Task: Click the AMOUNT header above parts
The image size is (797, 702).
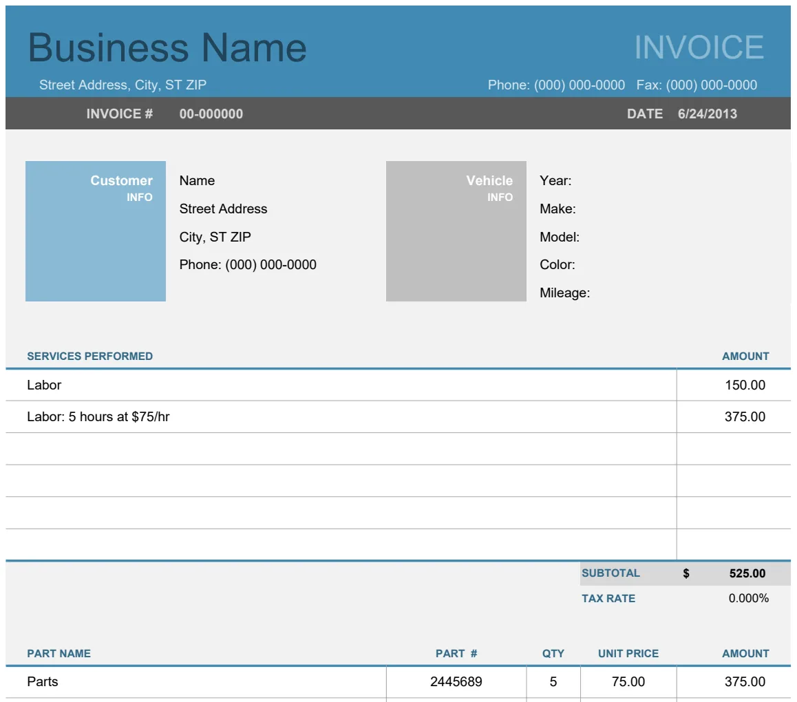Action: (x=745, y=654)
